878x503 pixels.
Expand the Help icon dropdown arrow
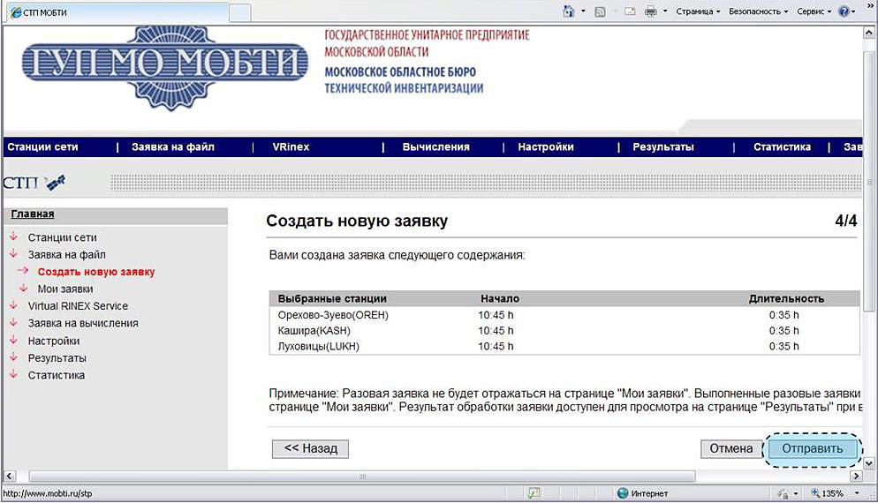[x=853, y=11]
